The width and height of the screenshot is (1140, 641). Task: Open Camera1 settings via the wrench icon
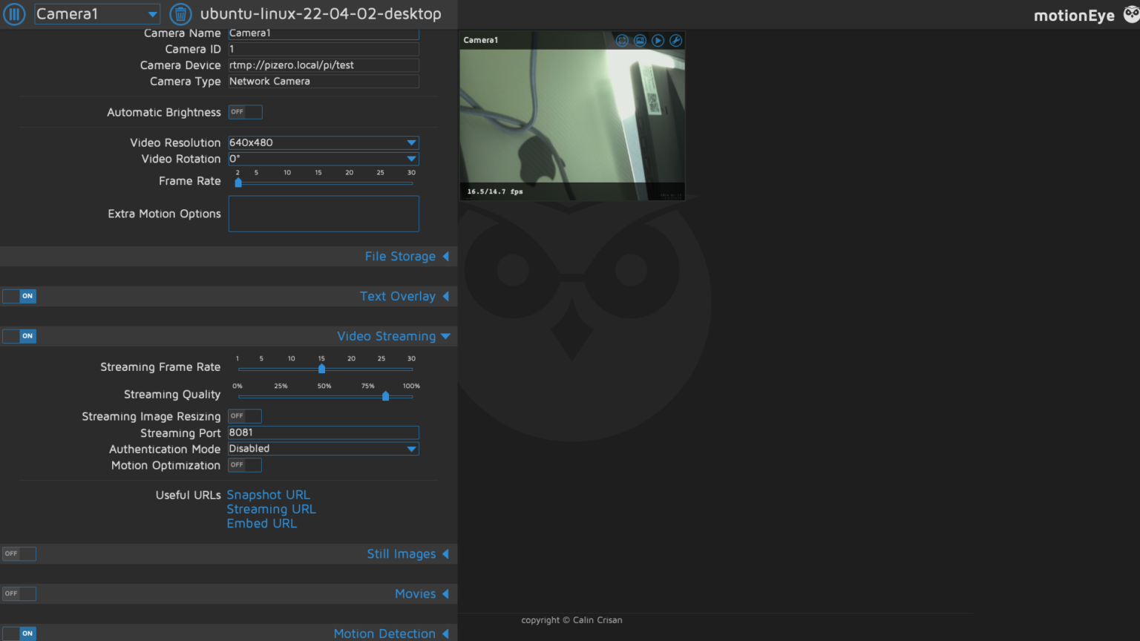tap(675, 40)
